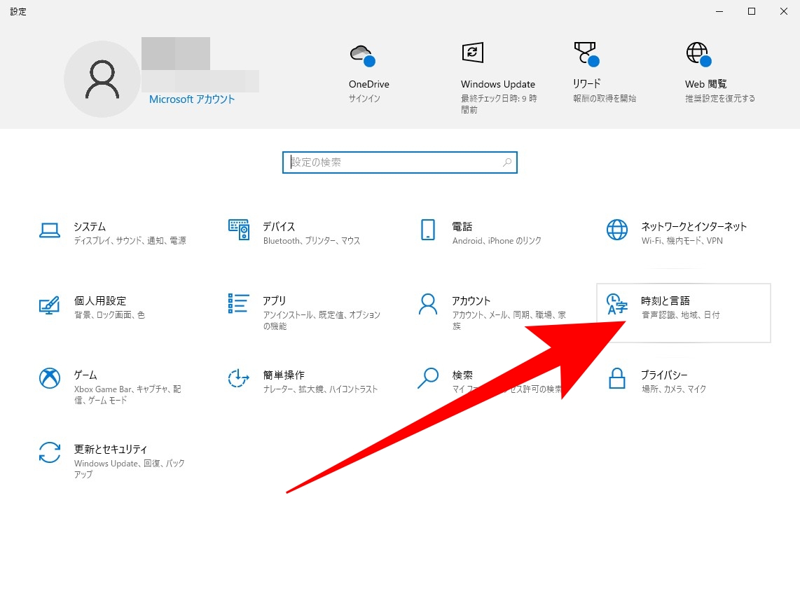Open the アプリ list icon
Screen dimensions: 800x589
tap(239, 304)
